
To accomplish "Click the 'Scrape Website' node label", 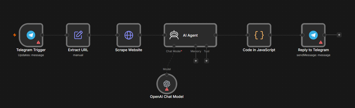I will point(129,50).
